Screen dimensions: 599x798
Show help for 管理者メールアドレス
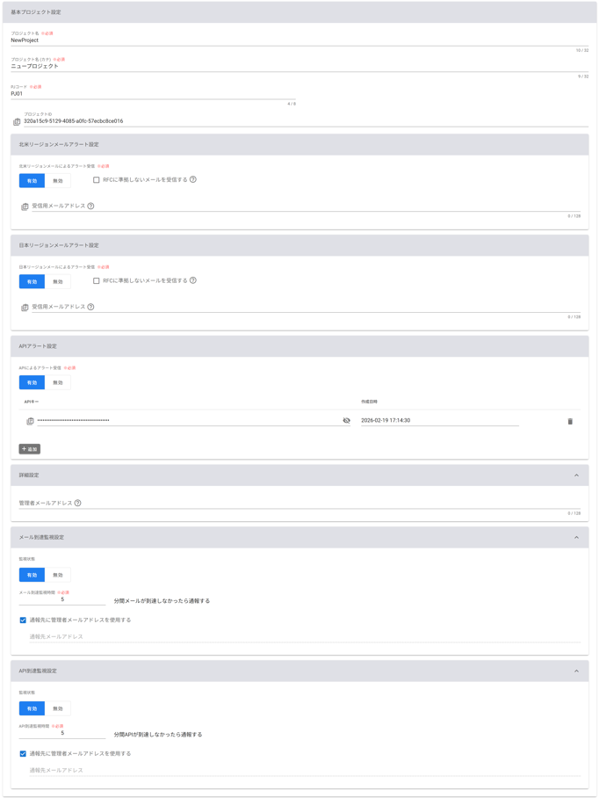point(78,503)
